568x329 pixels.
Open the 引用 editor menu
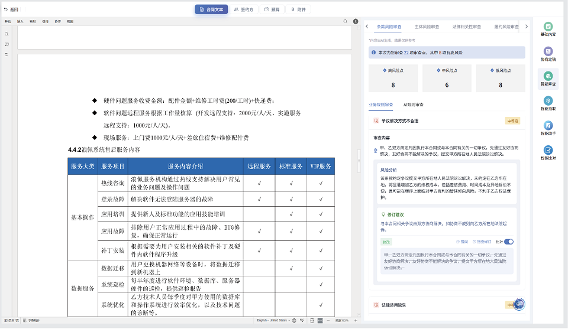[x=46, y=22]
